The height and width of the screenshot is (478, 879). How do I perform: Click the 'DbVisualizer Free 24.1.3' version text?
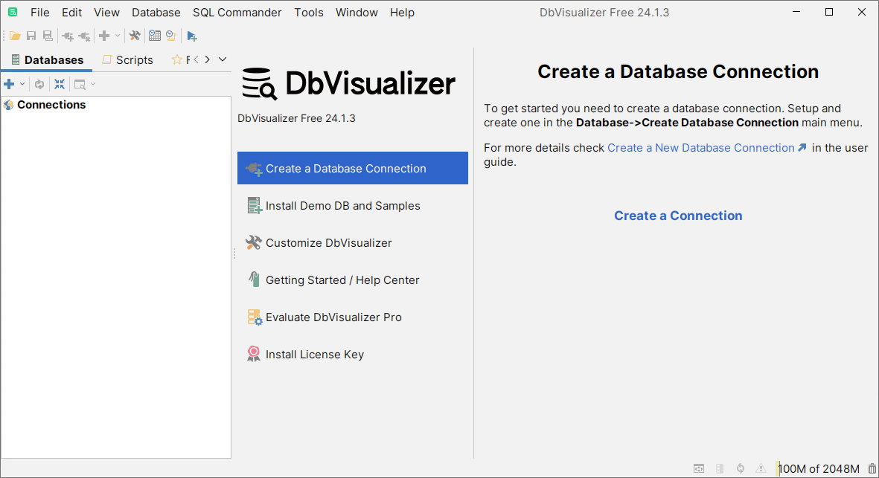point(296,118)
